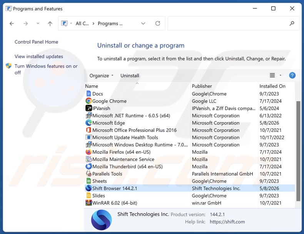Click the Windows Desktop Runtime icon
Screen dimensions: 304x234
[89, 144]
